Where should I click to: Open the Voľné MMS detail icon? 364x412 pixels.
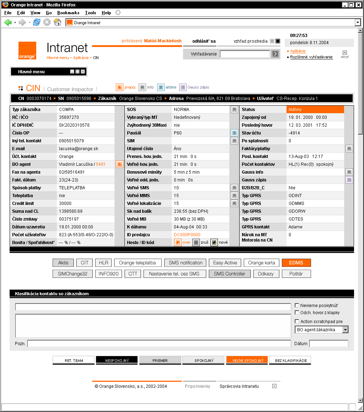(x=234, y=195)
